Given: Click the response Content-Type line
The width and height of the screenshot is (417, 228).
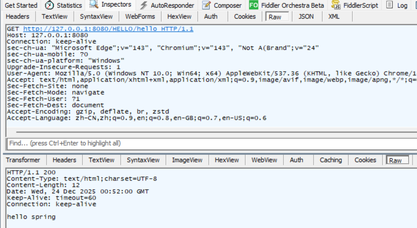Looking at the screenshot, I should pos(82,179).
